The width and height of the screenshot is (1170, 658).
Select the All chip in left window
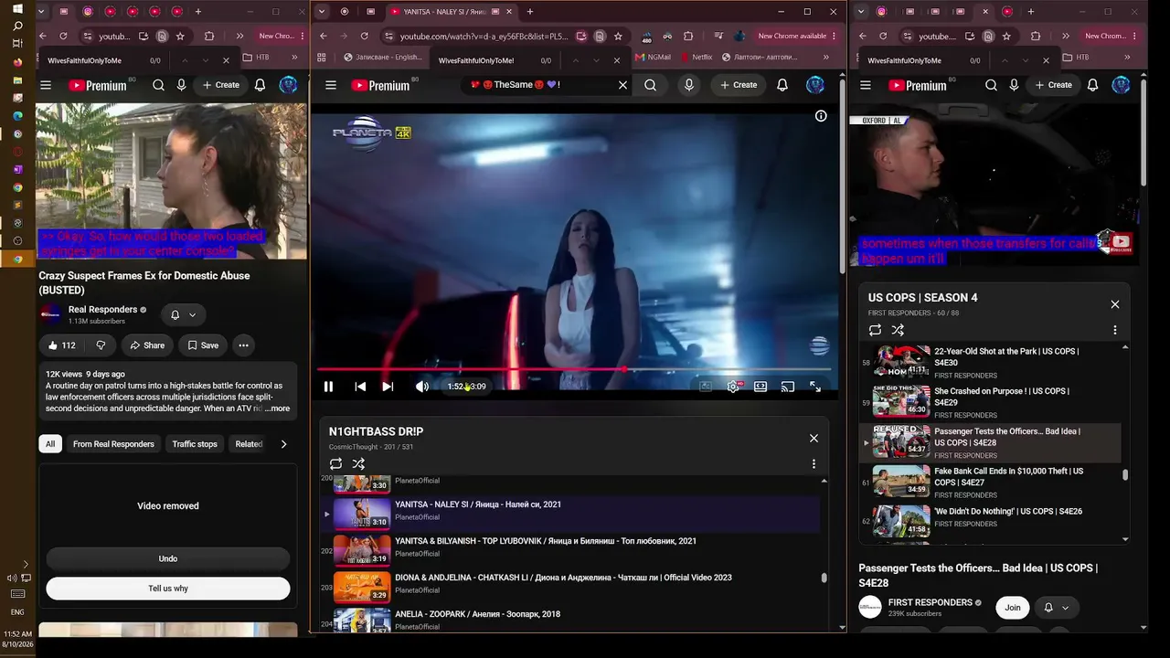pos(50,444)
